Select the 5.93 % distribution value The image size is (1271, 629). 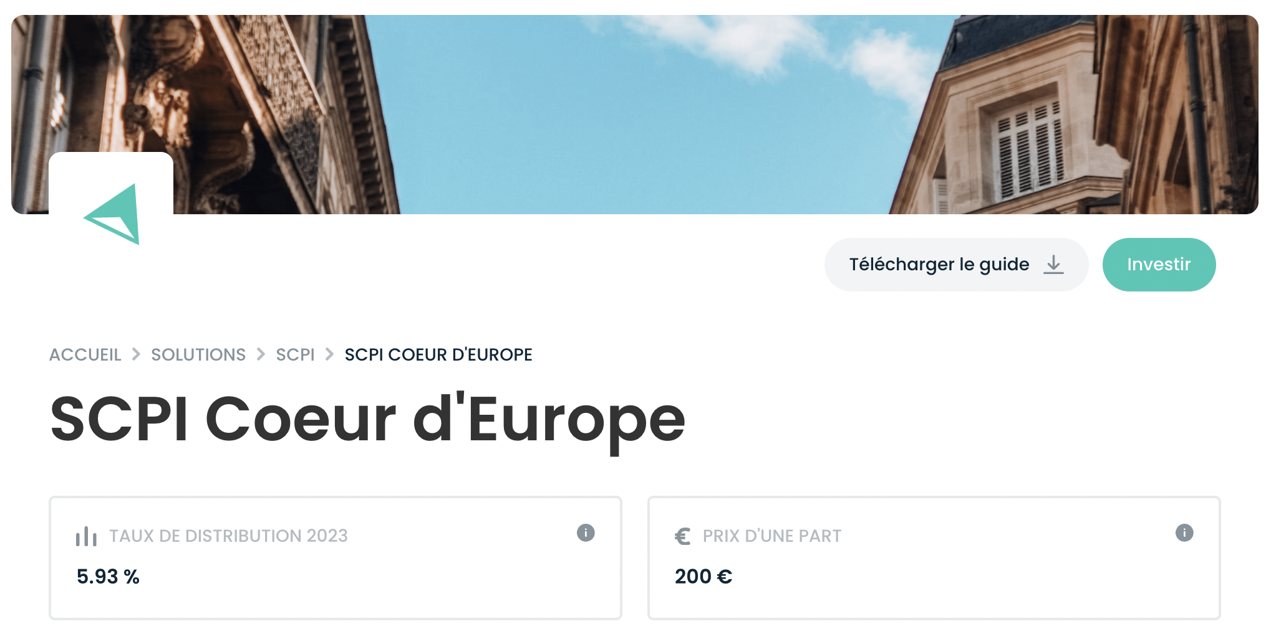[108, 577]
